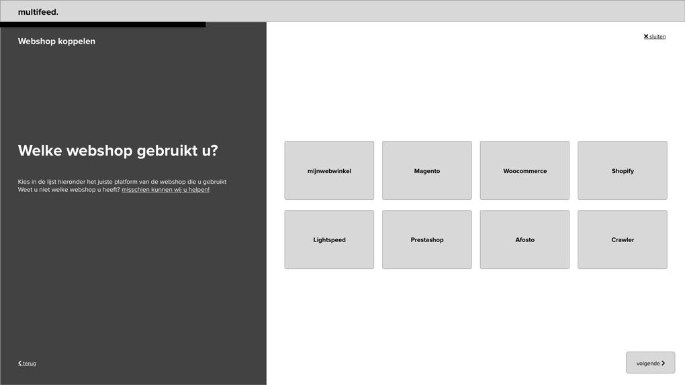Image resolution: width=685 pixels, height=385 pixels.
Task: Choose the Magento webshop card
Action: click(x=427, y=170)
